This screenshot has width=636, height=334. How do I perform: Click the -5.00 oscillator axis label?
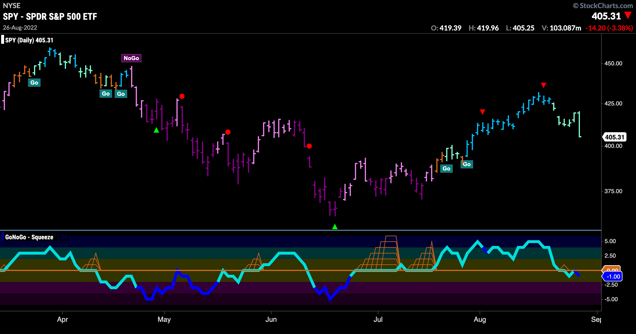pos(611,299)
